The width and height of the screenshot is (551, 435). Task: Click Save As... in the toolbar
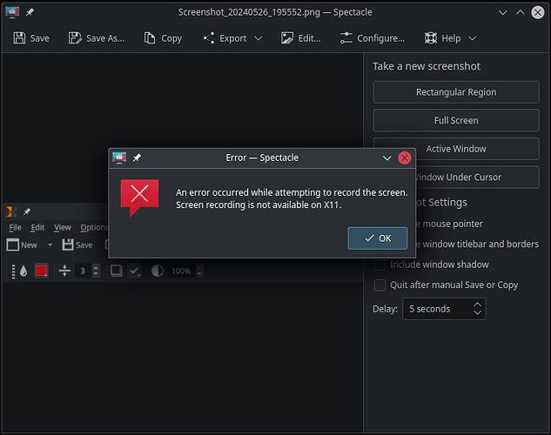(97, 38)
